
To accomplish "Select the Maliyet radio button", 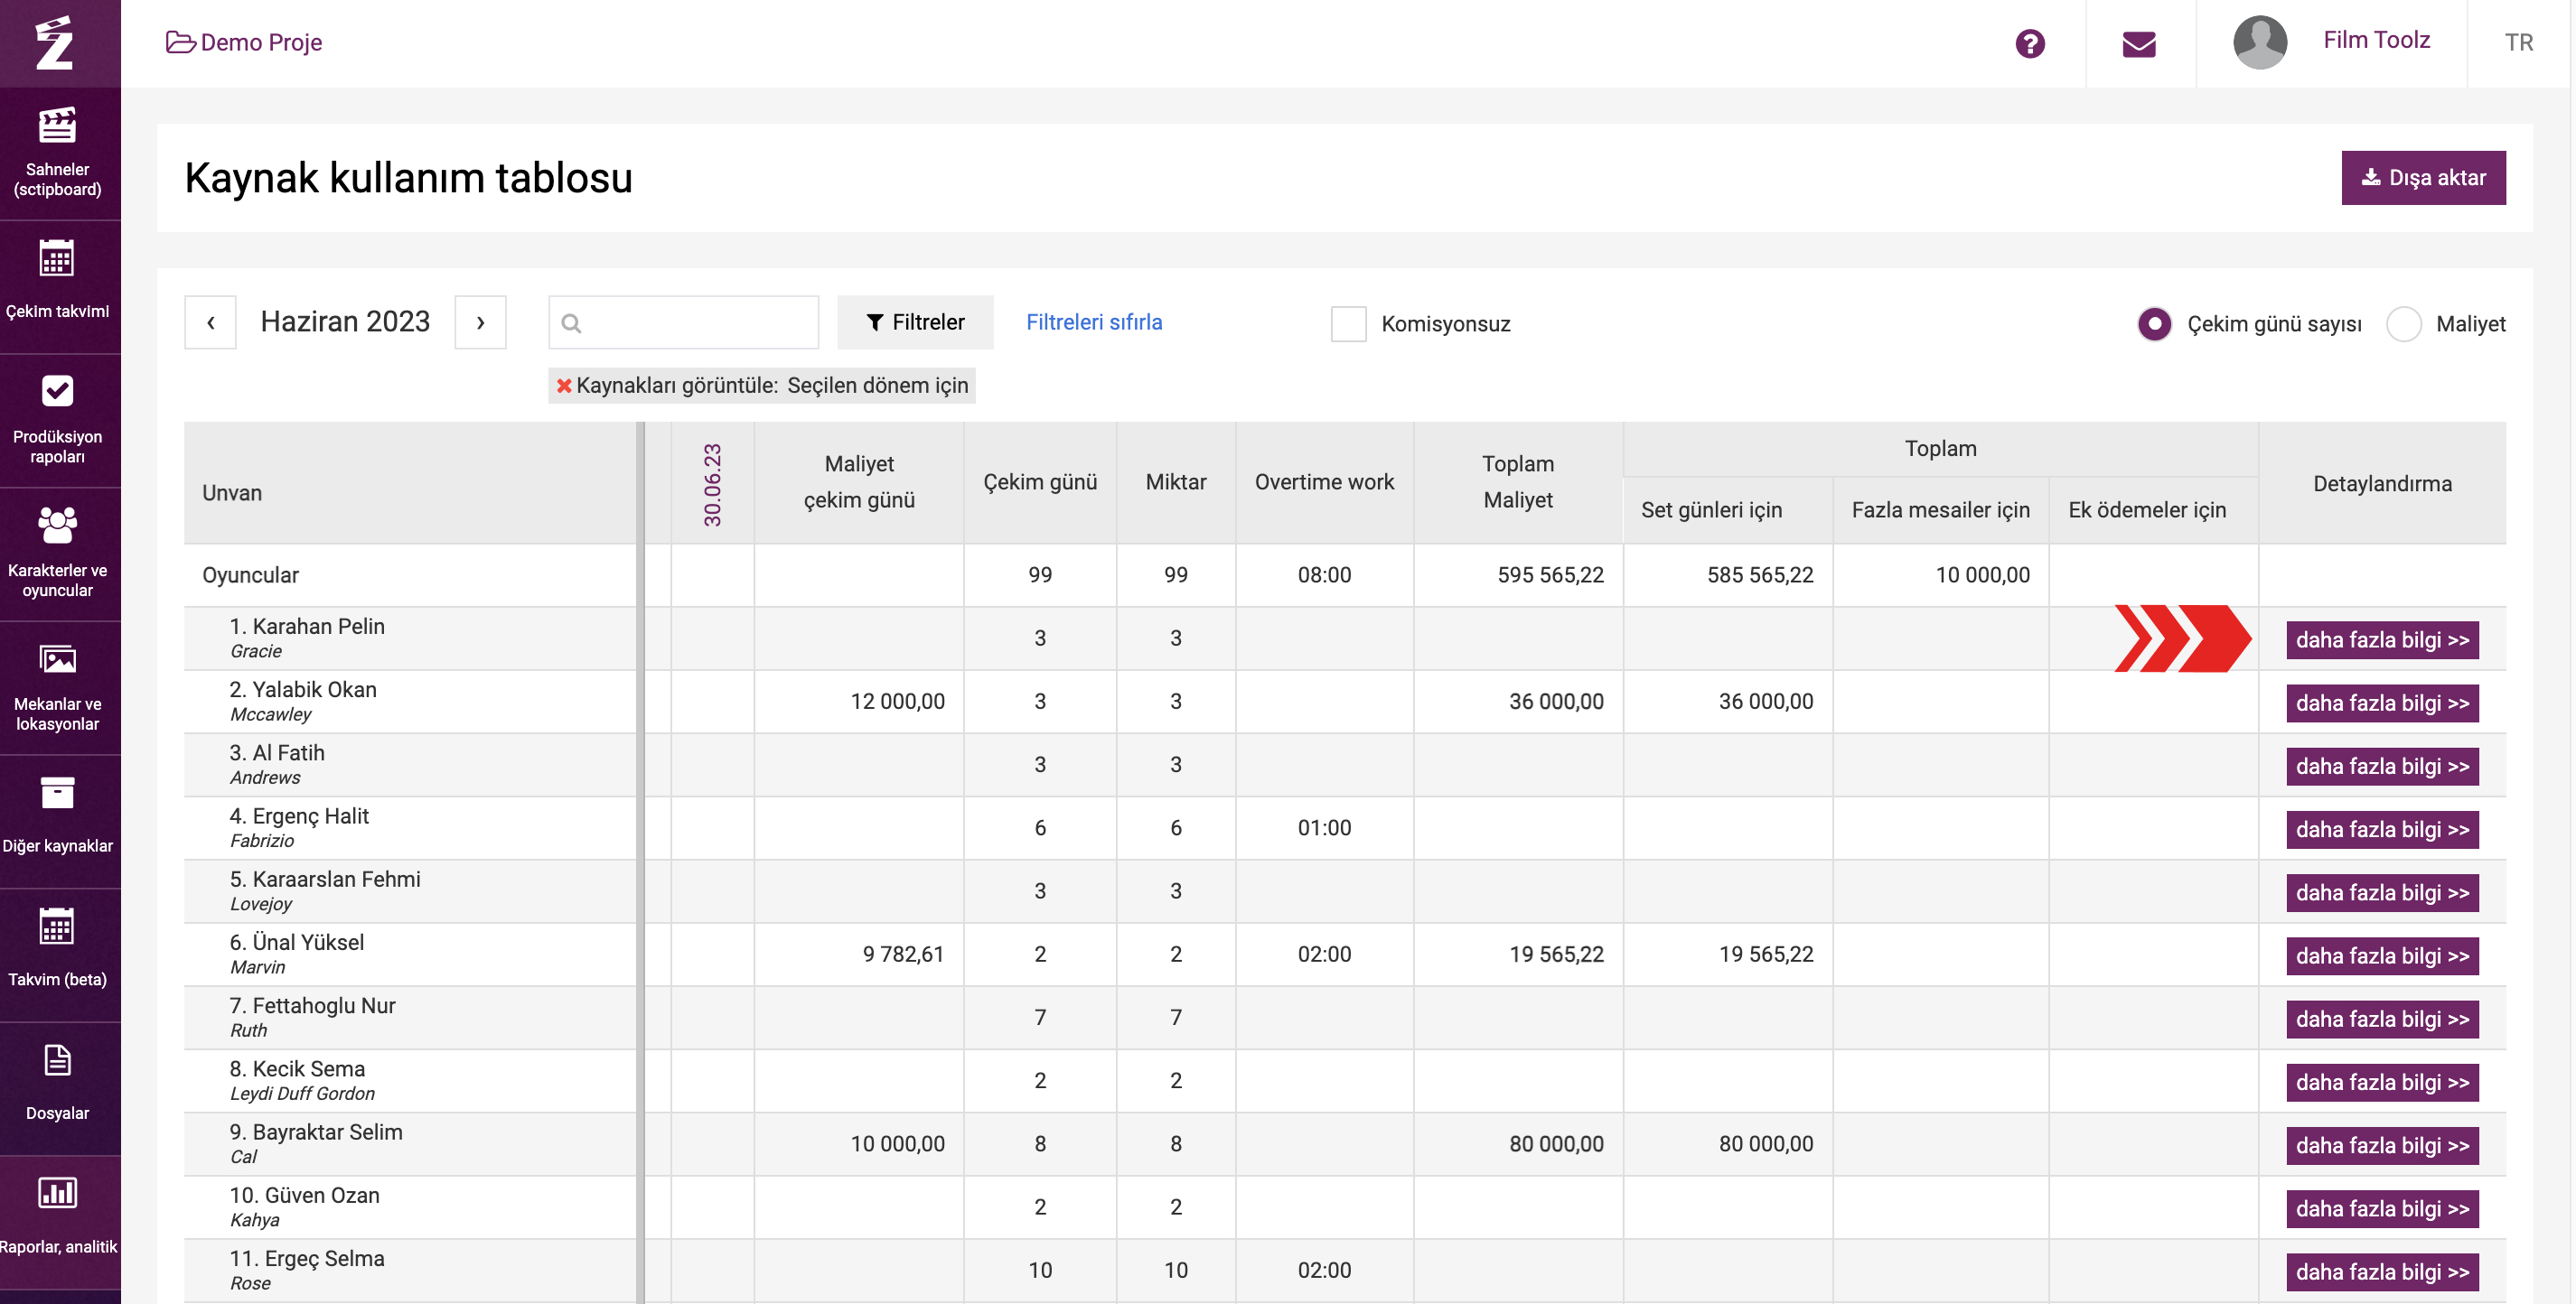I will point(2403,324).
